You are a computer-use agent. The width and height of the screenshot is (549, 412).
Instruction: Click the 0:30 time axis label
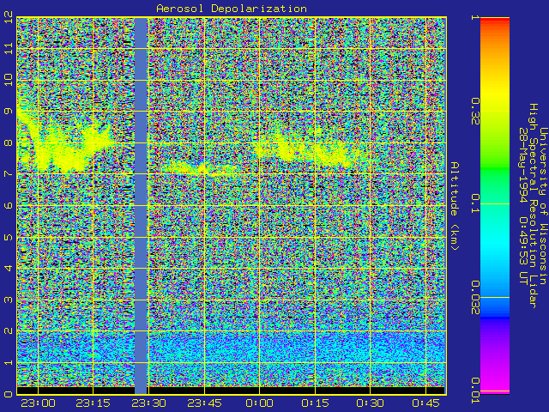click(x=371, y=403)
